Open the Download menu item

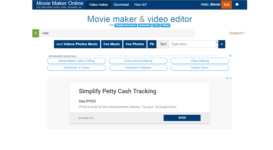pos(121,5)
